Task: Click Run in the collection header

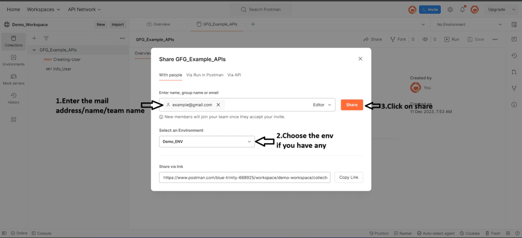Action: tap(452, 39)
